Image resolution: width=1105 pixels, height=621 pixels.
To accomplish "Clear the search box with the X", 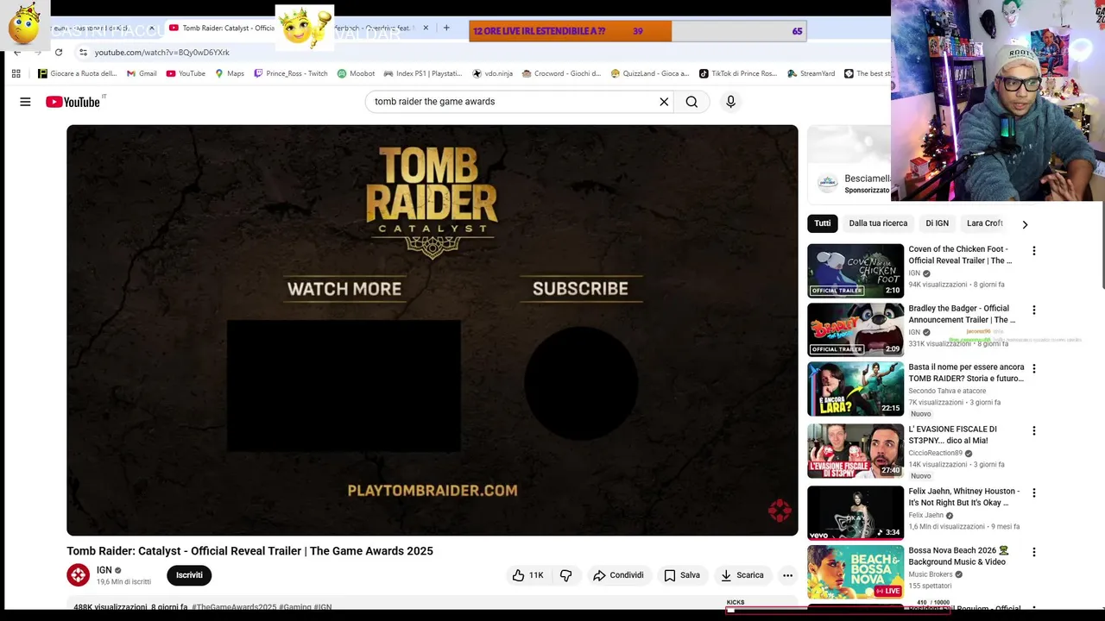I will [664, 102].
